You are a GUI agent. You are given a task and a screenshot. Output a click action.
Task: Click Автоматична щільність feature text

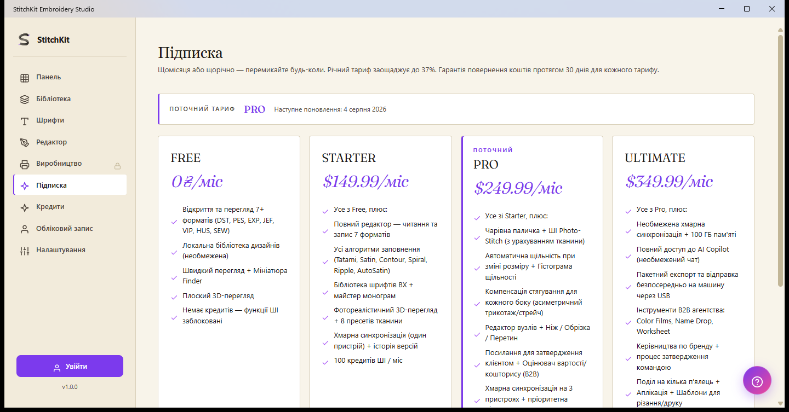(x=530, y=266)
